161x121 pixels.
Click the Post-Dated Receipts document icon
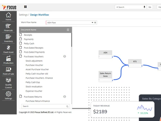pyautogui.click(x=21, y=47)
